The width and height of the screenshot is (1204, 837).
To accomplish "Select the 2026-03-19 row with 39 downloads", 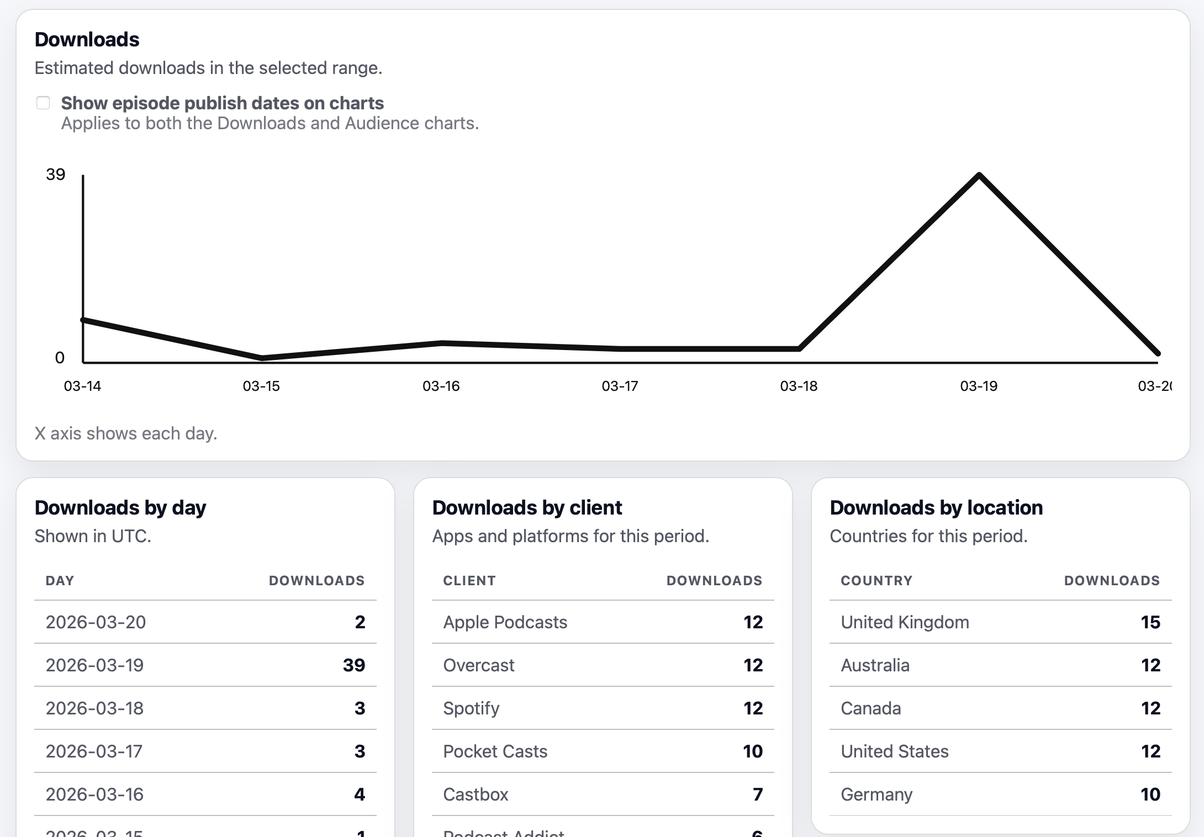I will [205, 665].
